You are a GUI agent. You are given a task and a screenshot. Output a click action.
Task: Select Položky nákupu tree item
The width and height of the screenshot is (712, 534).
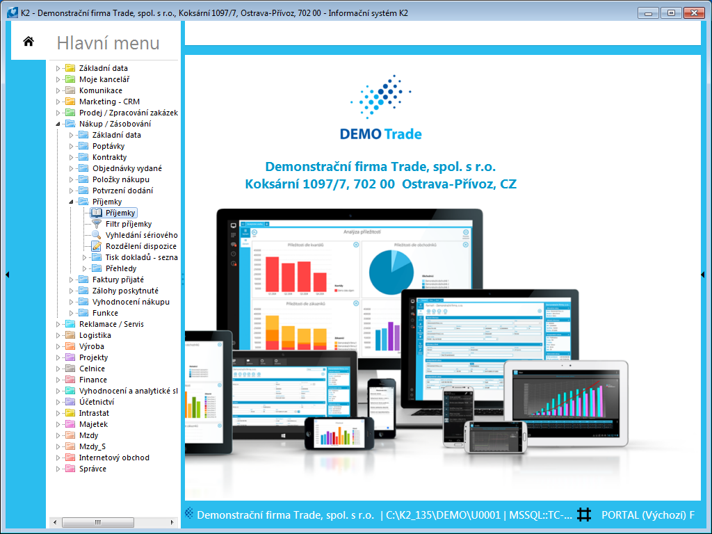(x=121, y=179)
